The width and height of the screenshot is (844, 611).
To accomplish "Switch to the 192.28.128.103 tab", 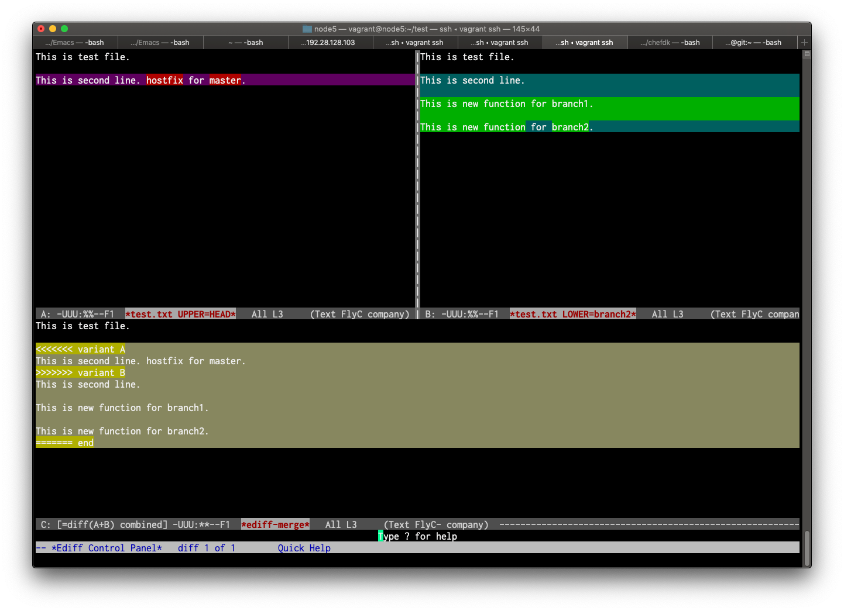I will pyautogui.click(x=331, y=42).
